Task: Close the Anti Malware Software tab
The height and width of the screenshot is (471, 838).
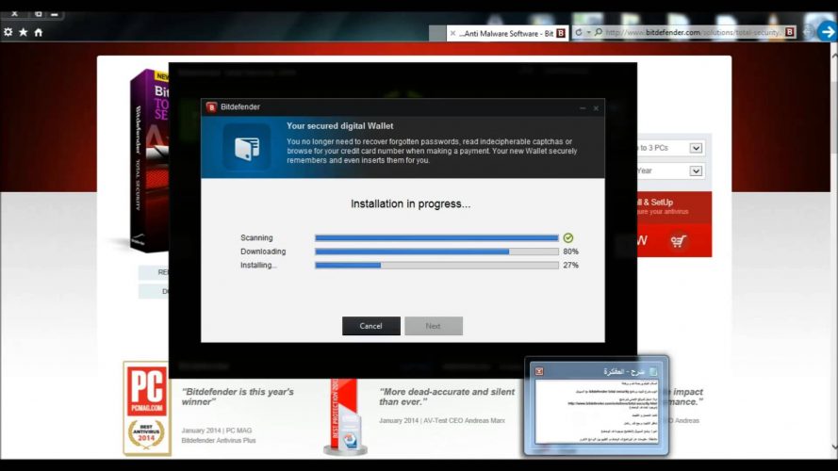Action: pyautogui.click(x=452, y=33)
